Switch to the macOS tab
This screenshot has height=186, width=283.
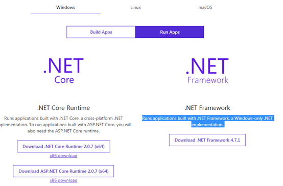pos(205,7)
